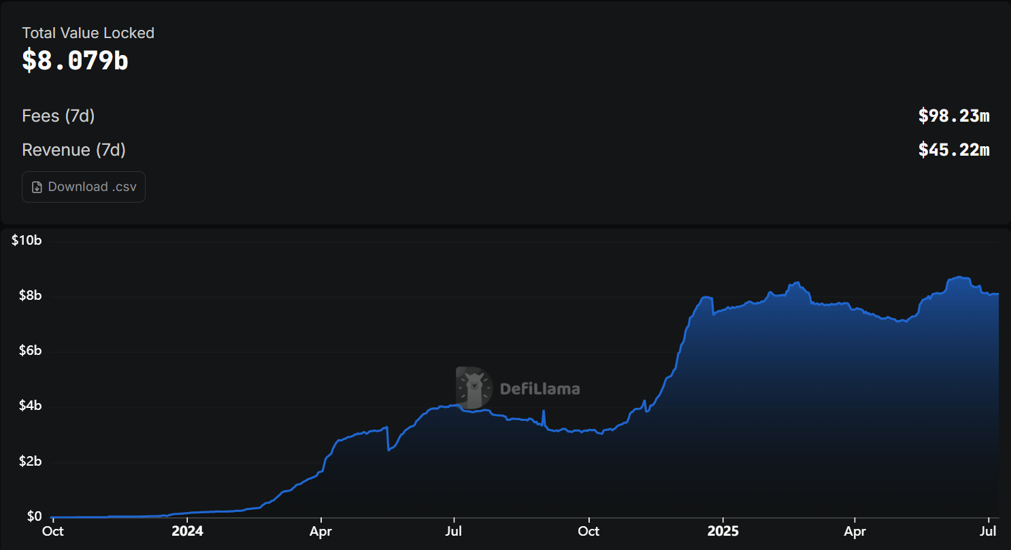The image size is (1011, 550).
Task: Click the $4b y-axis label
Action: (29, 406)
